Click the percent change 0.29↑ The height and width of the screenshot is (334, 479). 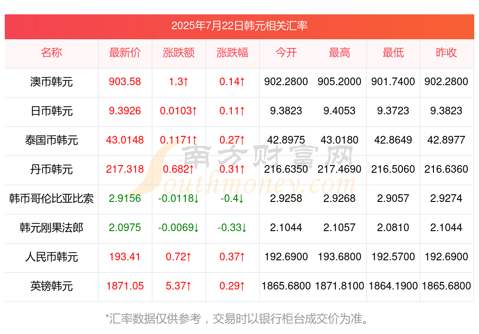[232, 286]
